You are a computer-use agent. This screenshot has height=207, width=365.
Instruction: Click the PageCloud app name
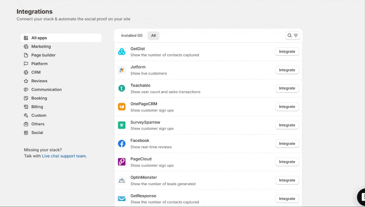[141, 159]
